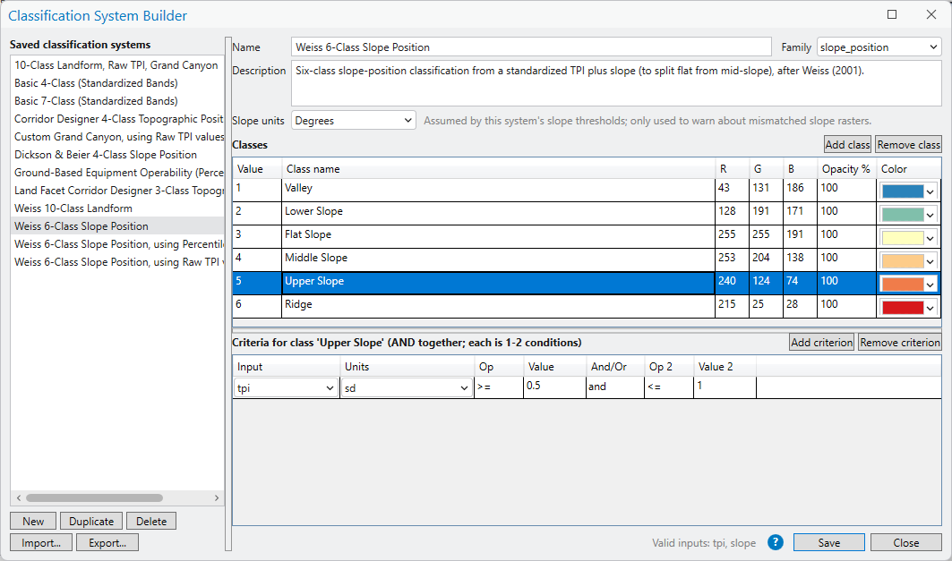Viewport: 952px width, 561px height.
Task: Click the 'Valley' class name cell
Action: point(498,190)
